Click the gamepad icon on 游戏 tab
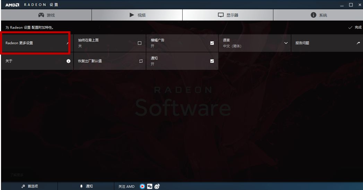Viewport: 363px width, 190px height. pos(41,15)
